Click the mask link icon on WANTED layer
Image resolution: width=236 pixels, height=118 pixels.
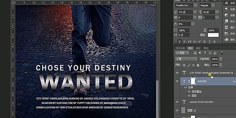coord(189,81)
